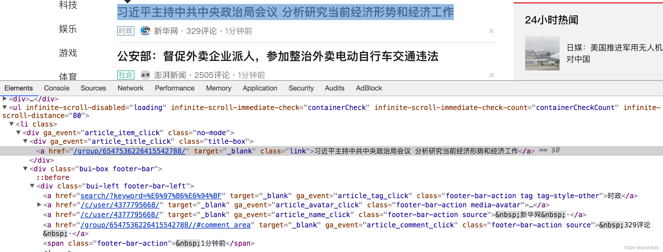Open the Elements tab in DevTools
The width and height of the screenshot is (663, 252).
pos(19,88)
